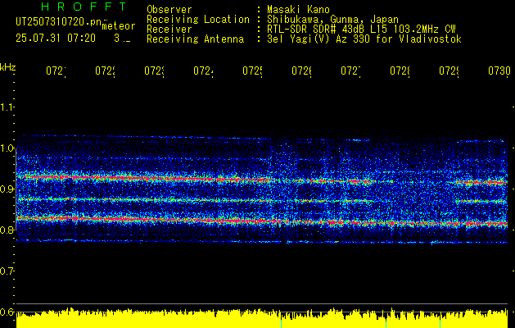Screen dimensions: 515x328
Task: Click the 0.9 frequency axis label
Action: pos(7,189)
